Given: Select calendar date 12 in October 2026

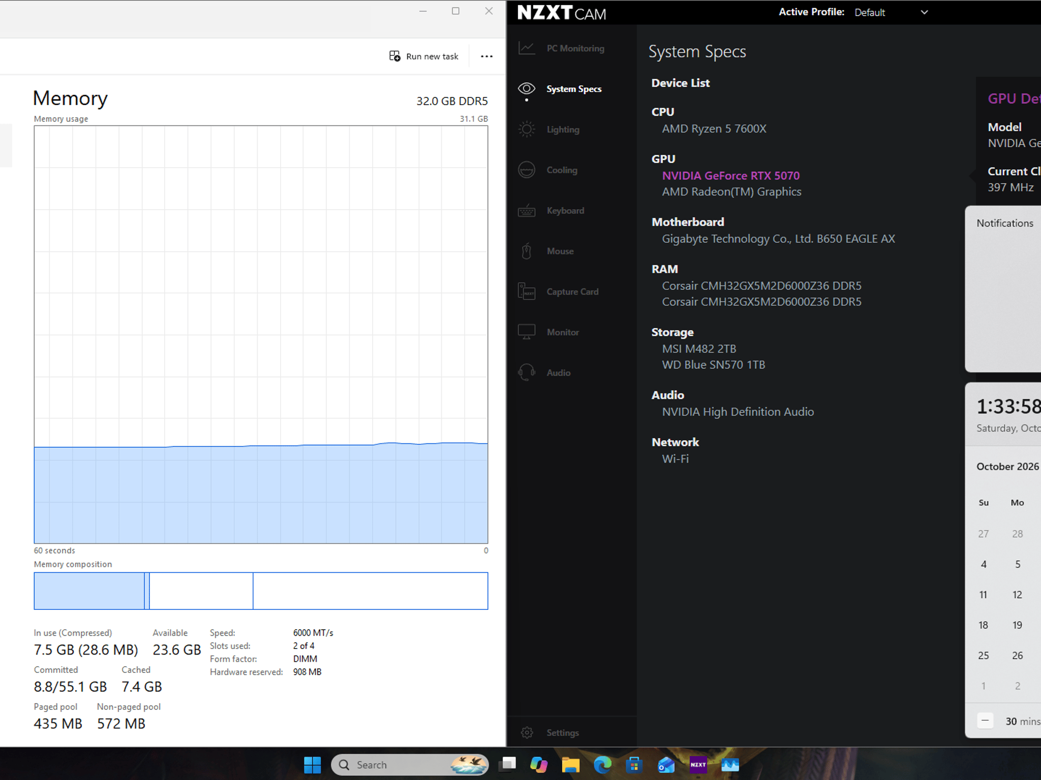Looking at the screenshot, I should [x=1017, y=595].
